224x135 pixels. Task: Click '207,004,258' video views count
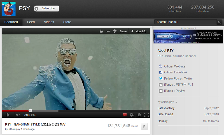point(203,7)
